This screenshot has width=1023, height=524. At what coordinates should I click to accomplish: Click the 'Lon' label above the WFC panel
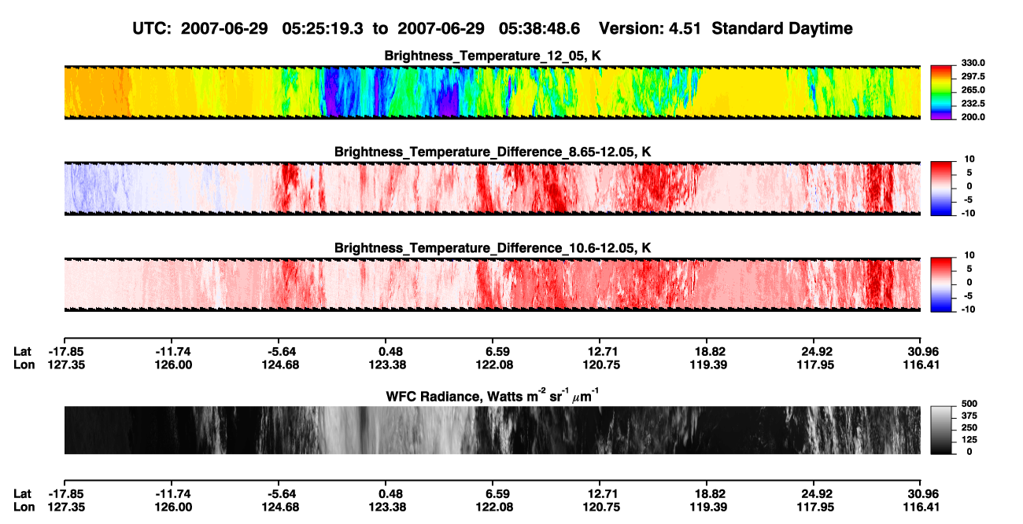coord(23,365)
